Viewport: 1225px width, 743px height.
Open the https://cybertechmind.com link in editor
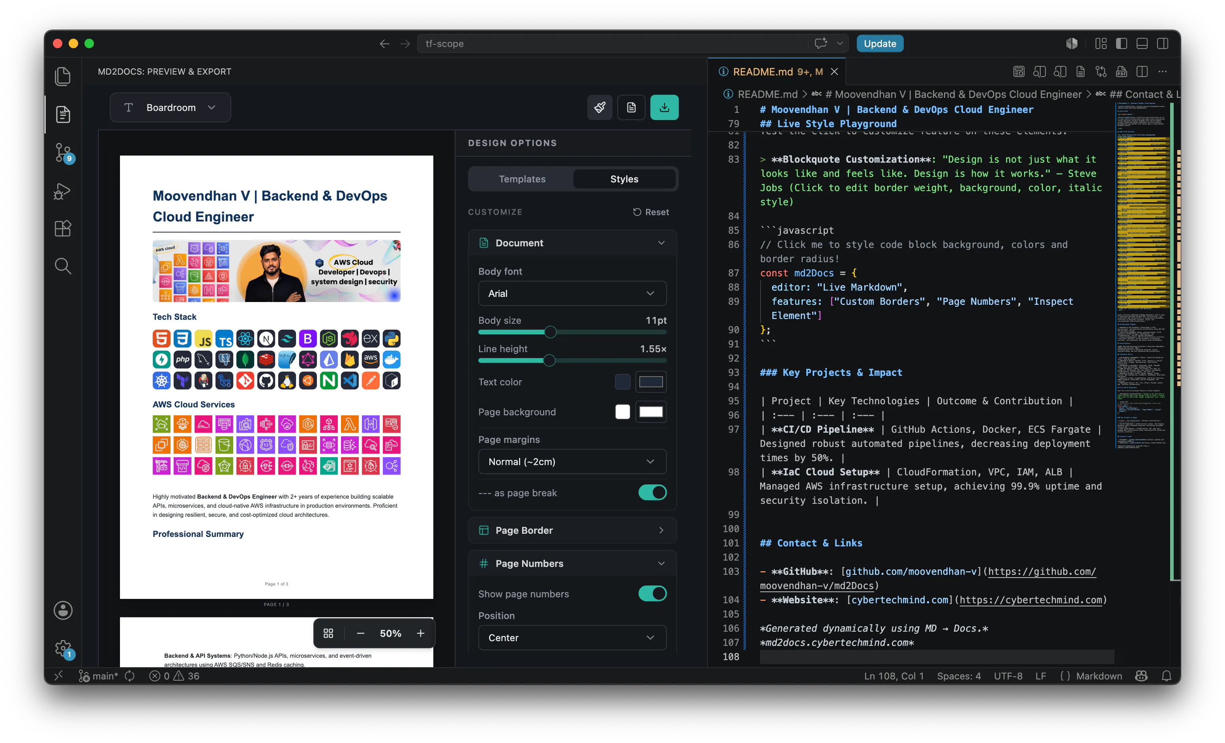[x=1030, y=600]
